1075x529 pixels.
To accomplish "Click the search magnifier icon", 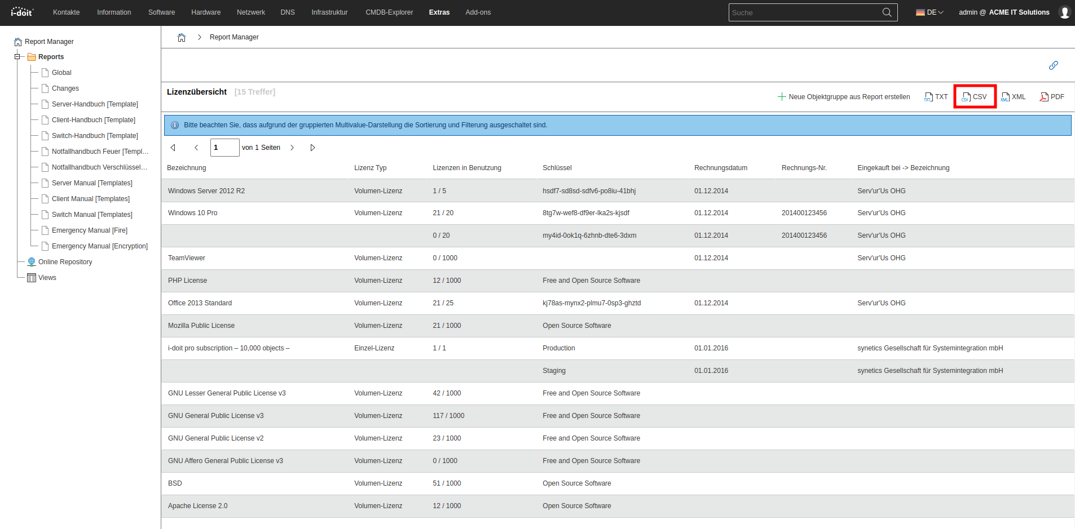I will tap(887, 12).
